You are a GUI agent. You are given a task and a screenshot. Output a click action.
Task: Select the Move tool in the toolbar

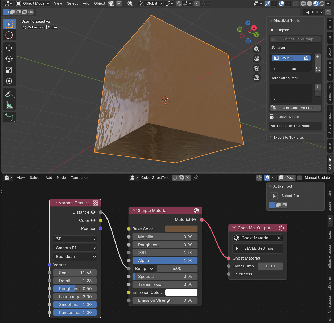[x=9, y=48]
